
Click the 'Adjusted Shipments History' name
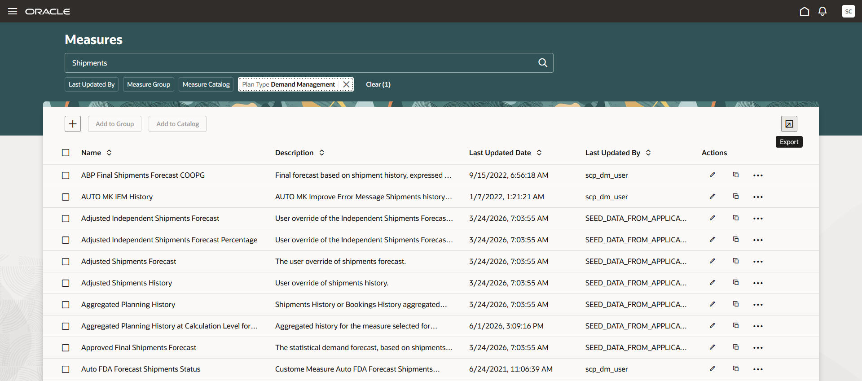127,283
